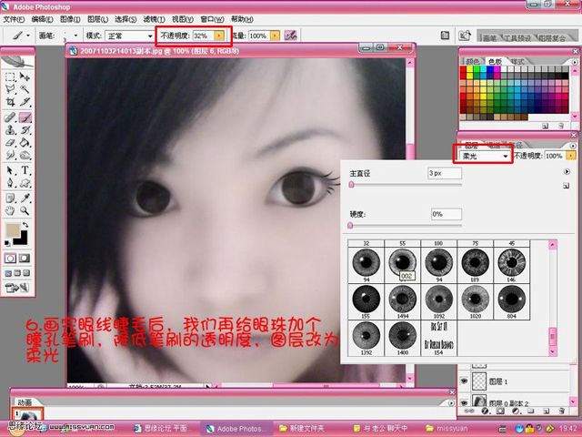Select the Crop tool
The image size is (582, 437).
[10, 102]
